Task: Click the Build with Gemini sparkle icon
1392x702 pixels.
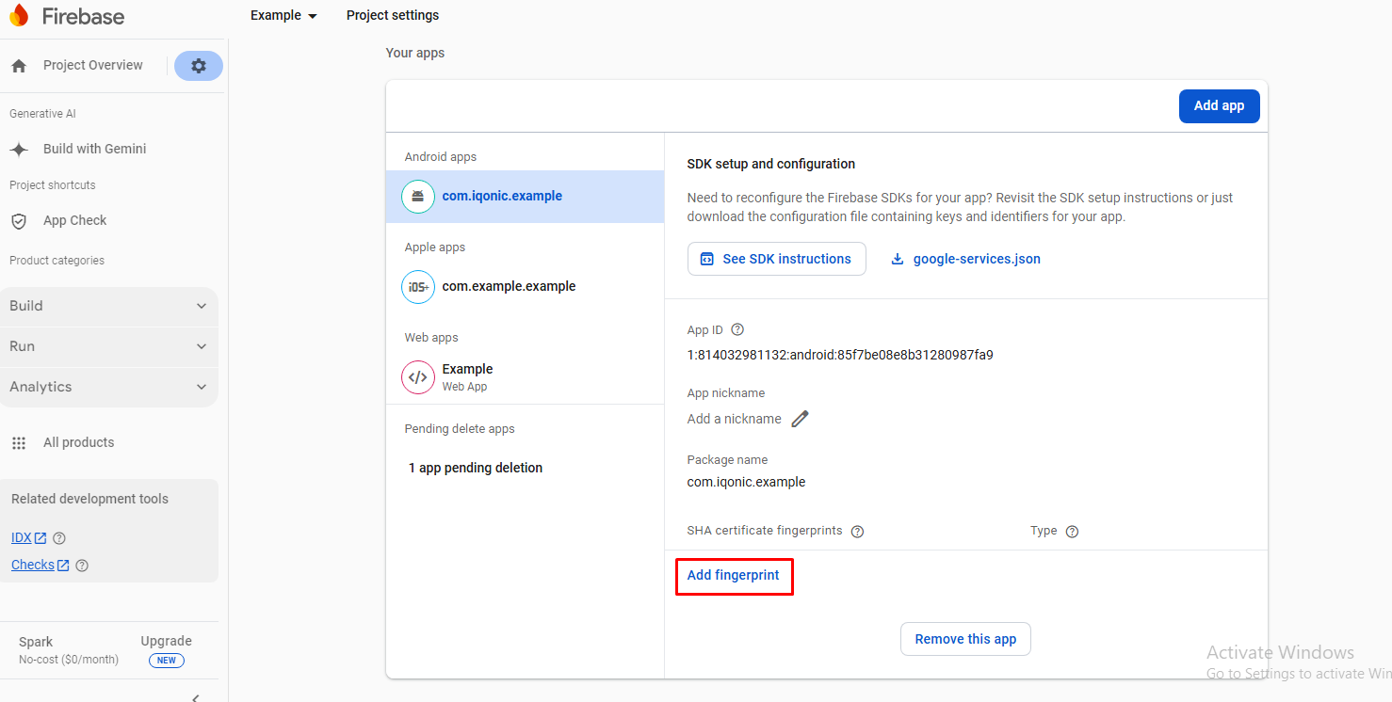Action: (19, 150)
